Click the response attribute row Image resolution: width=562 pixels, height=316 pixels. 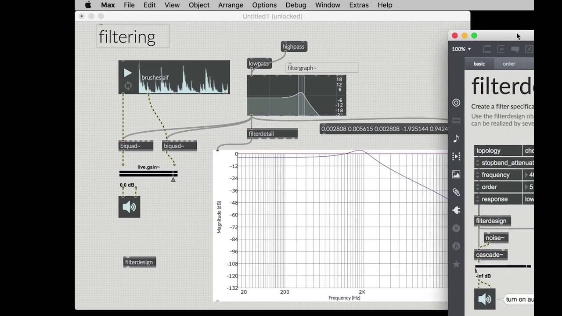(x=504, y=199)
